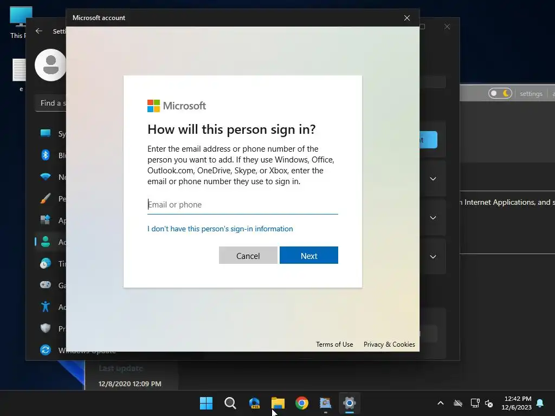Click the user profile avatar in Settings

[x=50, y=65]
